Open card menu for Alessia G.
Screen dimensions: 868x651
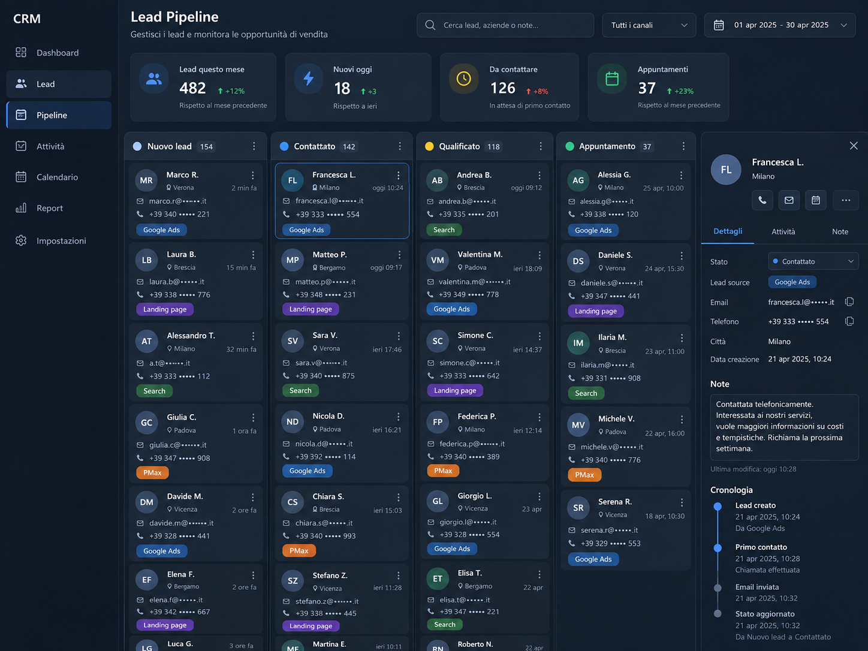[681, 175]
